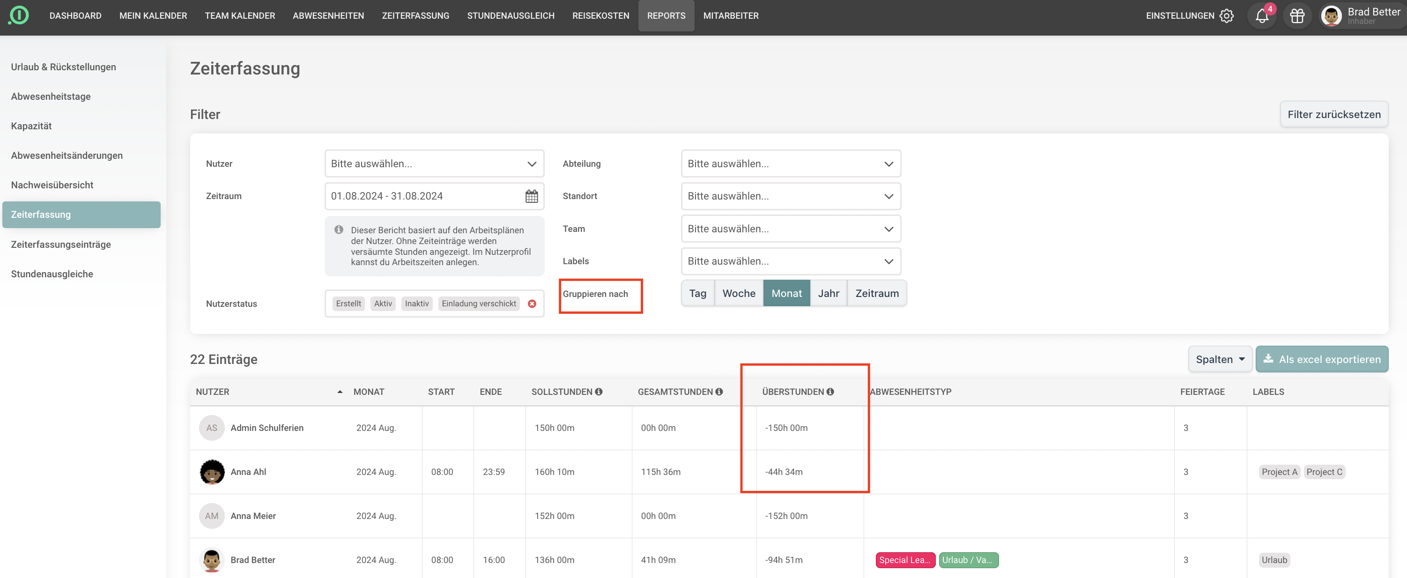Expand the Spalten column menu
This screenshot has width=1407, height=578.
tap(1220, 359)
